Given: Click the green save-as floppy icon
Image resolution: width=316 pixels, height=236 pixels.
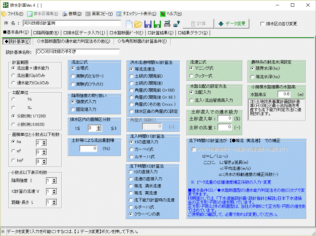Looking at the screenshot, I should 157,23.
